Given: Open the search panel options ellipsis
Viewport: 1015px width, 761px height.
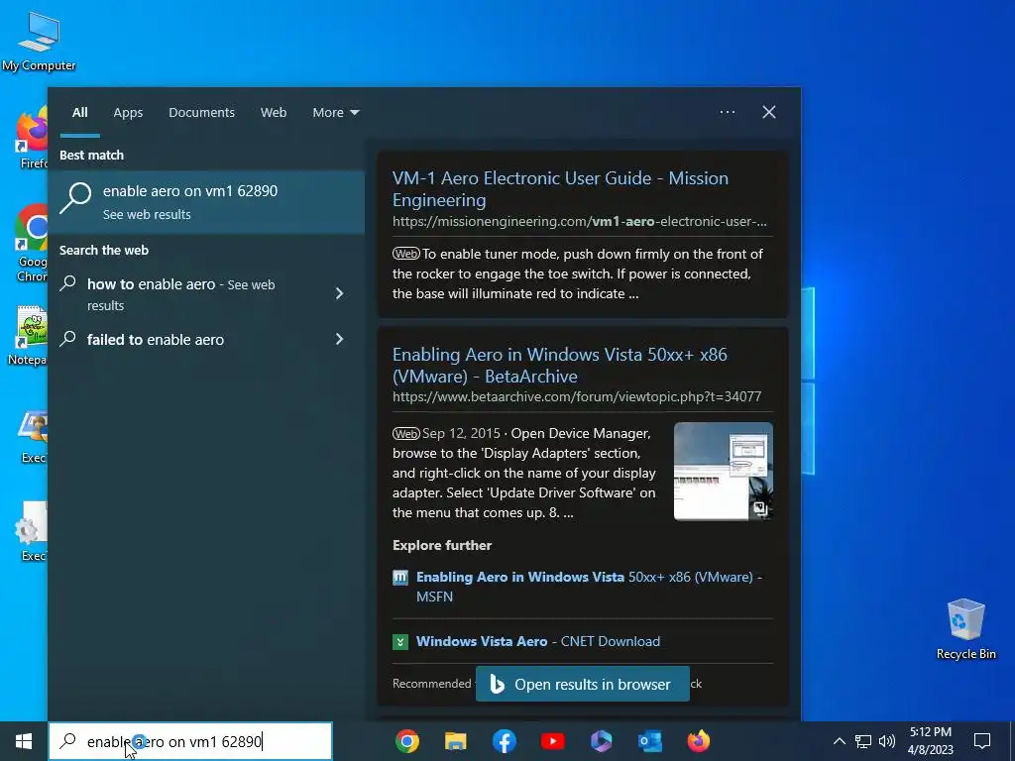Looking at the screenshot, I should click(x=728, y=112).
